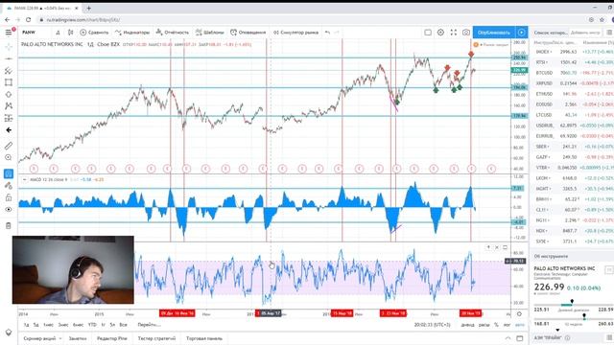Image resolution: width=614 pixels, height=345 pixels.
Task: Toggle lock all drawing tools
Action: pyautogui.click(x=9, y=197)
